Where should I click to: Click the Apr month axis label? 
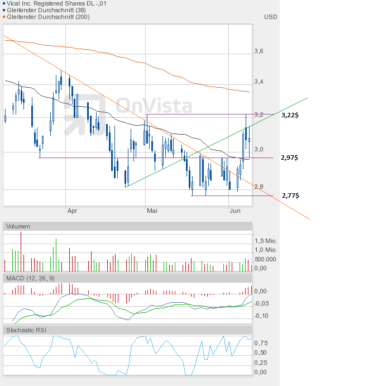[x=73, y=211]
